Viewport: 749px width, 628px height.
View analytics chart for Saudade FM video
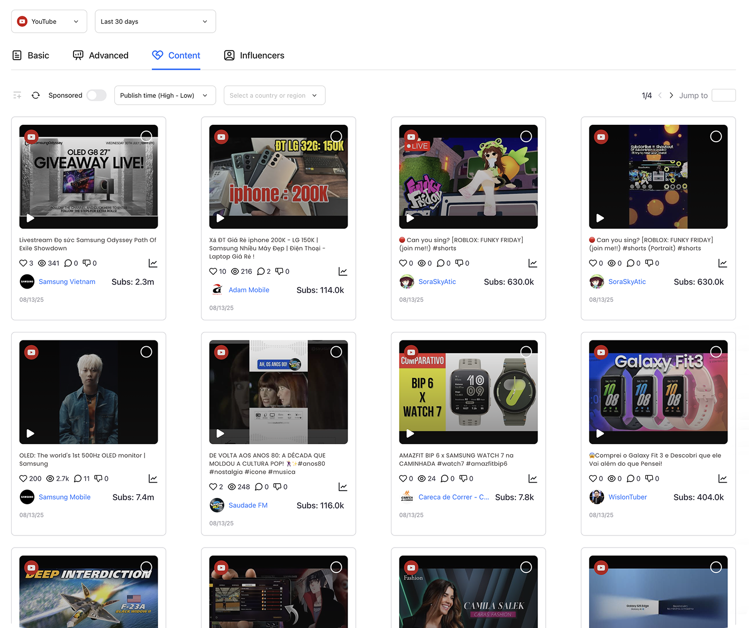tap(343, 487)
